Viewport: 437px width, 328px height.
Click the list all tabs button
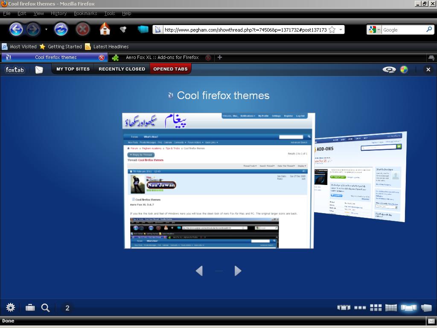coord(431,58)
